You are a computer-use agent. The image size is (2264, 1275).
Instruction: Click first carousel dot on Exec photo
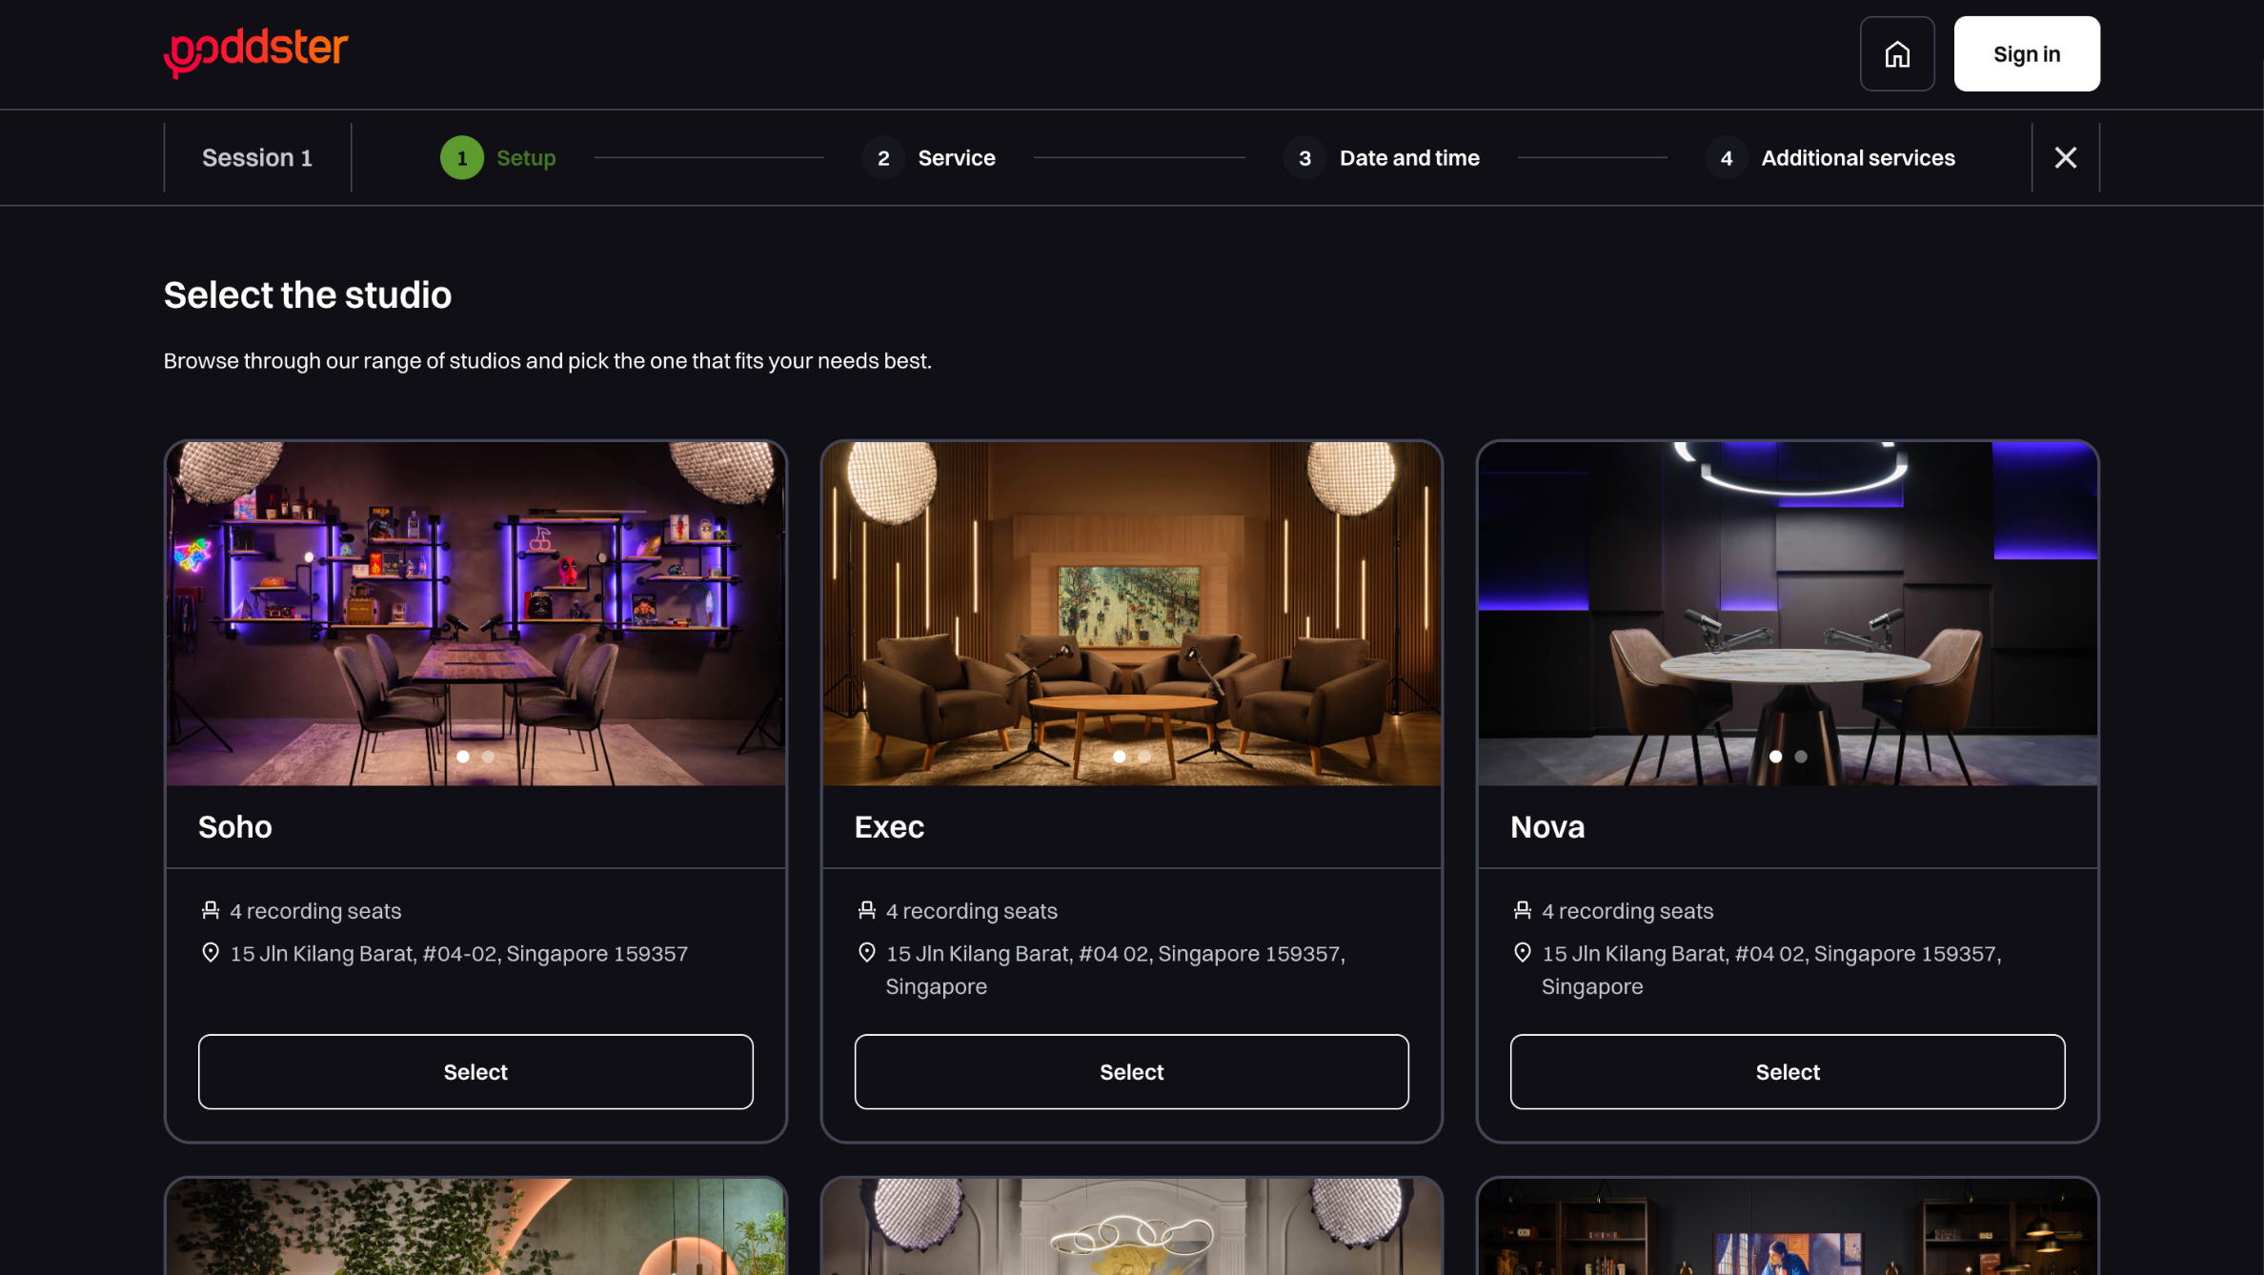point(1119,756)
